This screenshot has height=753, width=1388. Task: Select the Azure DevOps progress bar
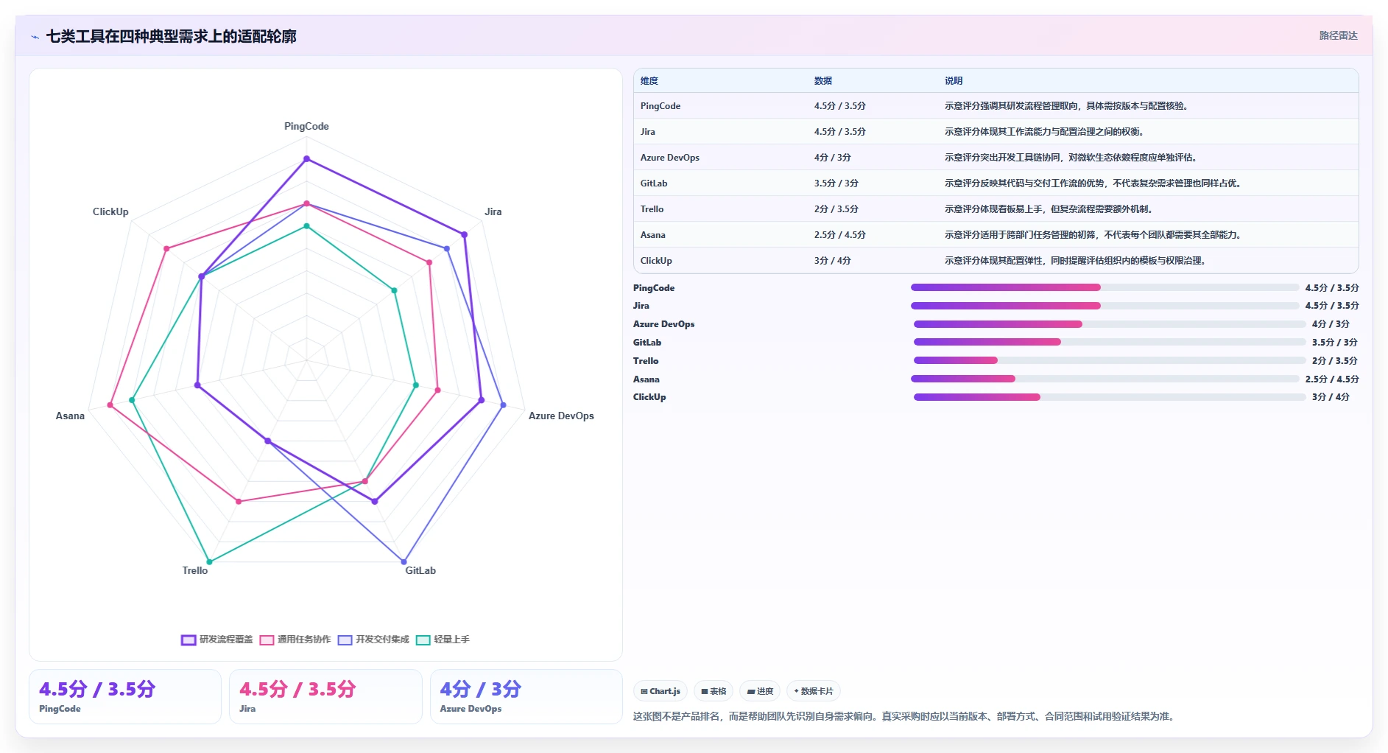tap(1110, 324)
